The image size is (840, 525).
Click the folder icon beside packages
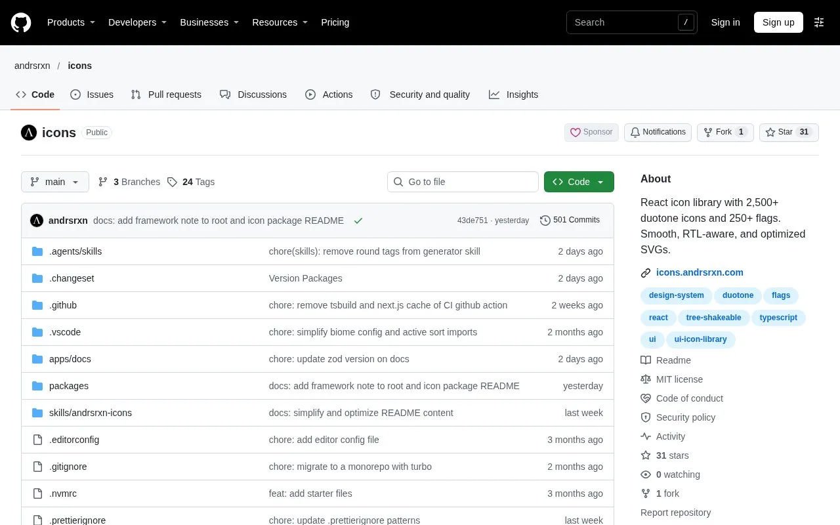[37, 386]
